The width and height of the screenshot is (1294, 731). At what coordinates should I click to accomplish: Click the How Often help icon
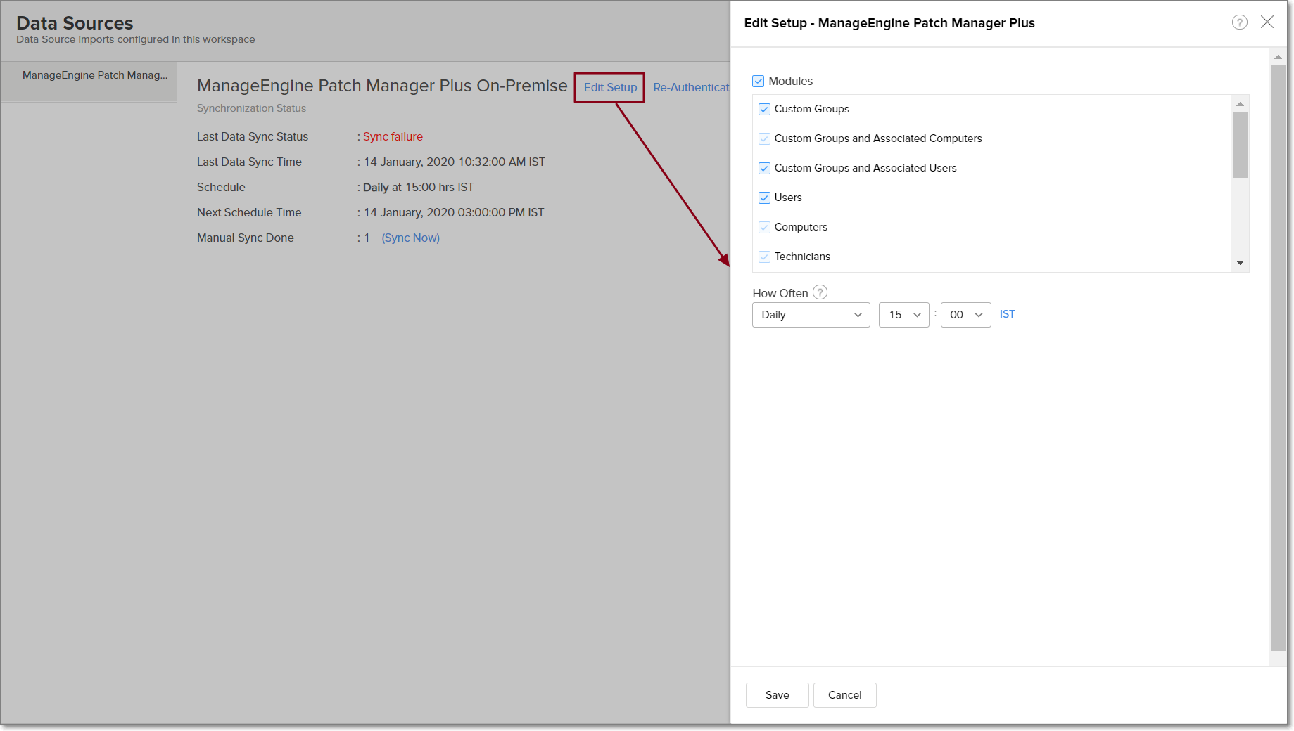coord(820,292)
